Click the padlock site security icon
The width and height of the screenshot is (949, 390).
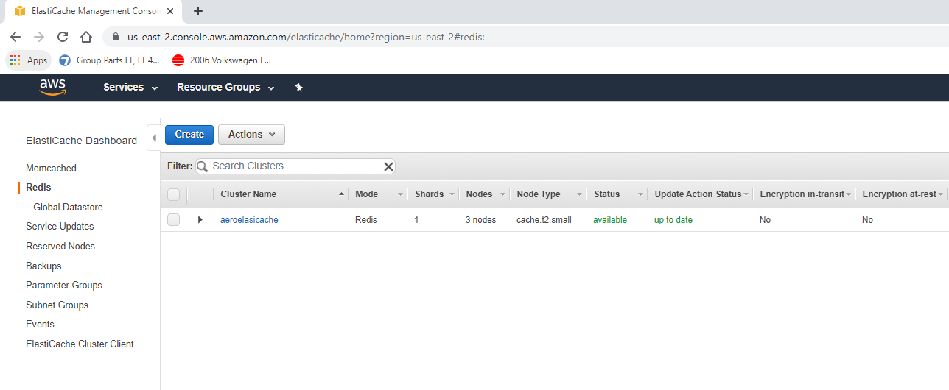tap(115, 37)
